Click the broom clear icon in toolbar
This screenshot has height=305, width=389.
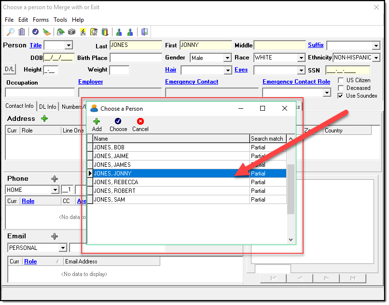point(47,32)
